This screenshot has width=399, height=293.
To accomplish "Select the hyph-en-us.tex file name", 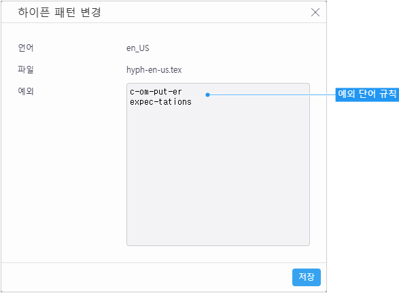I will (x=154, y=70).
